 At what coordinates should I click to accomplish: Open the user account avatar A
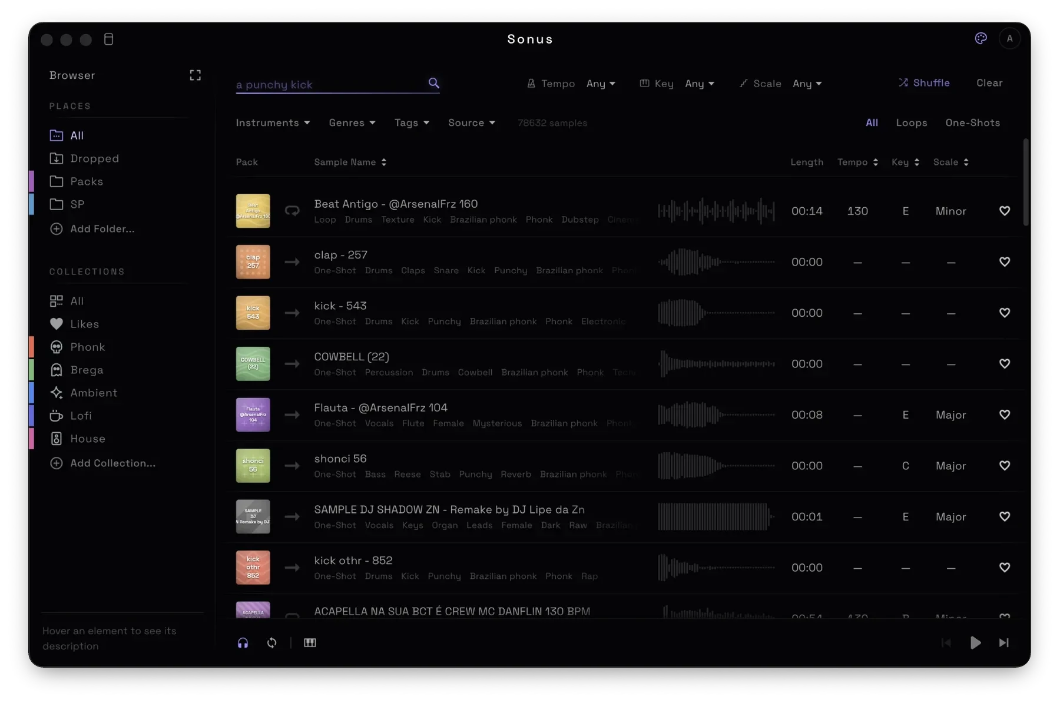[x=1009, y=39]
